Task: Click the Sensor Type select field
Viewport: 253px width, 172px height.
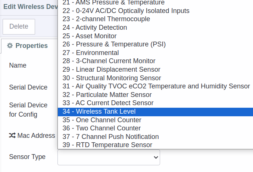Action: (109, 158)
